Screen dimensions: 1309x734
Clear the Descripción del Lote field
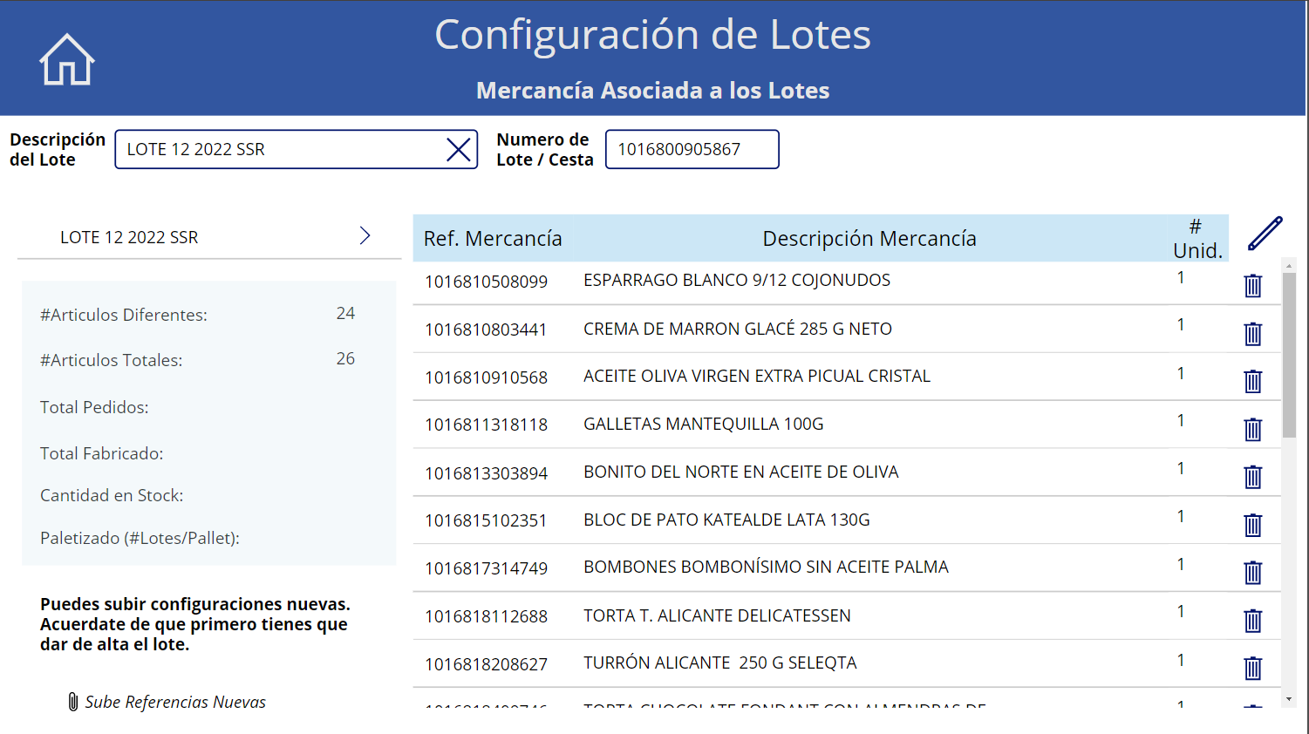tap(458, 150)
